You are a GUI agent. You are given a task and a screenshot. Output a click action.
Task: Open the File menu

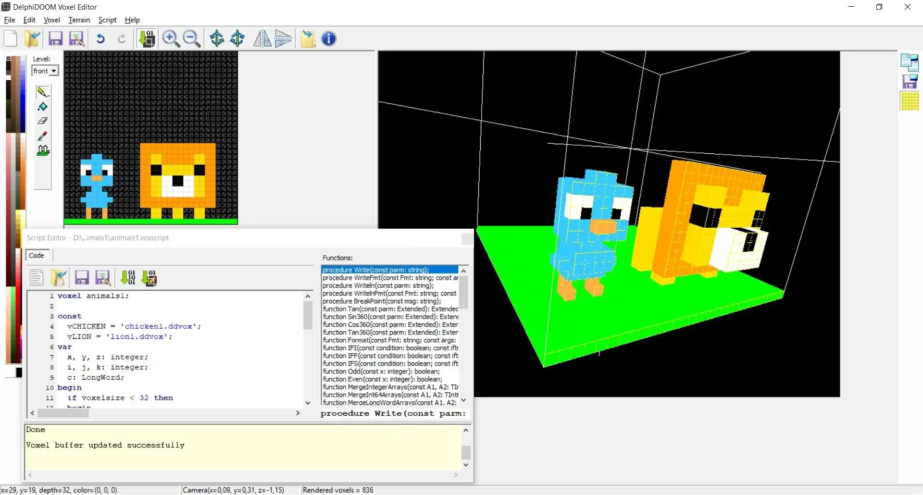click(x=10, y=20)
